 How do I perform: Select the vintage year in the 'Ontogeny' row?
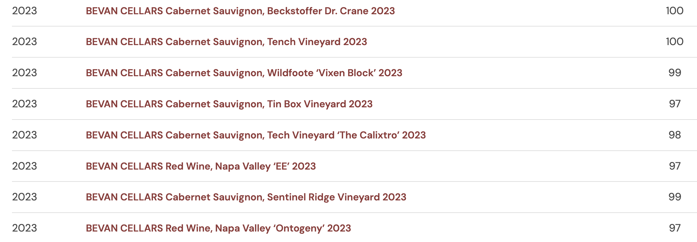(24, 228)
